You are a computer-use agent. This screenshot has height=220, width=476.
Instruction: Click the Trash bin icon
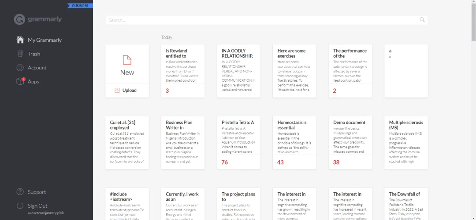20,54
